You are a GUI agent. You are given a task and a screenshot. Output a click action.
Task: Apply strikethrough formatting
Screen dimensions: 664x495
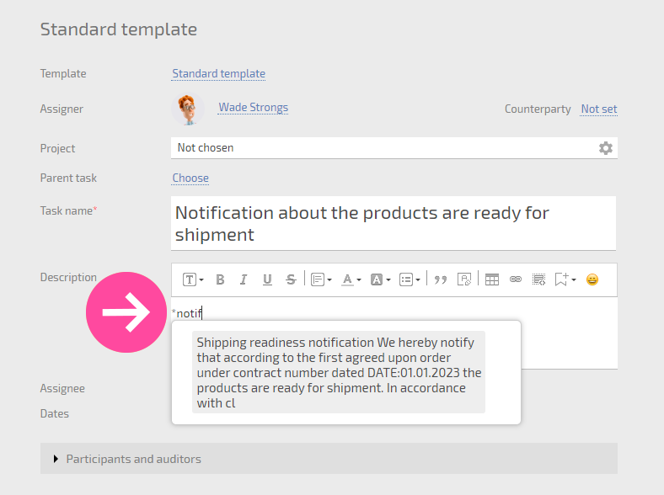pyautogui.click(x=291, y=279)
